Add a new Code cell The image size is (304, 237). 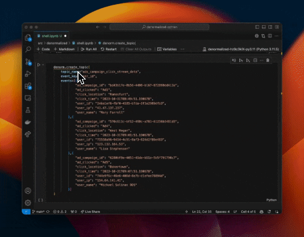click(x=43, y=49)
